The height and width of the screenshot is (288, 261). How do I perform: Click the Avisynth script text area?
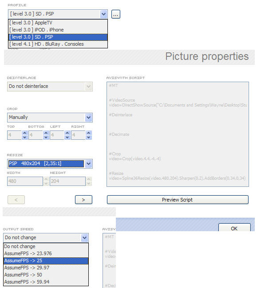(178, 134)
